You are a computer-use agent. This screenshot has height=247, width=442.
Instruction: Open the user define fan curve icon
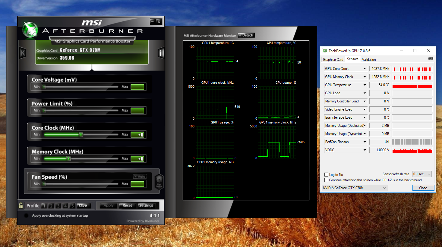[159, 181]
